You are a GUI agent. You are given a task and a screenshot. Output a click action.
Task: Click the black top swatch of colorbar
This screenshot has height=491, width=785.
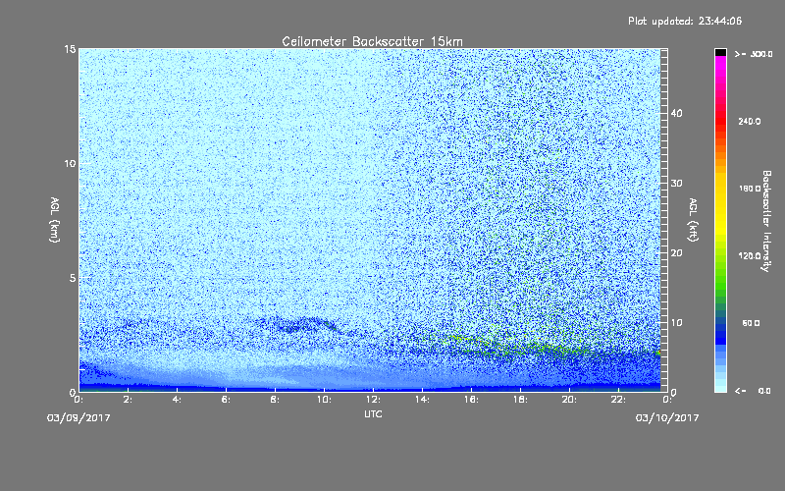point(720,52)
